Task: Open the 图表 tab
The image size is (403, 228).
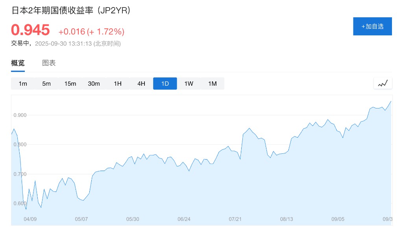Action: click(x=49, y=63)
